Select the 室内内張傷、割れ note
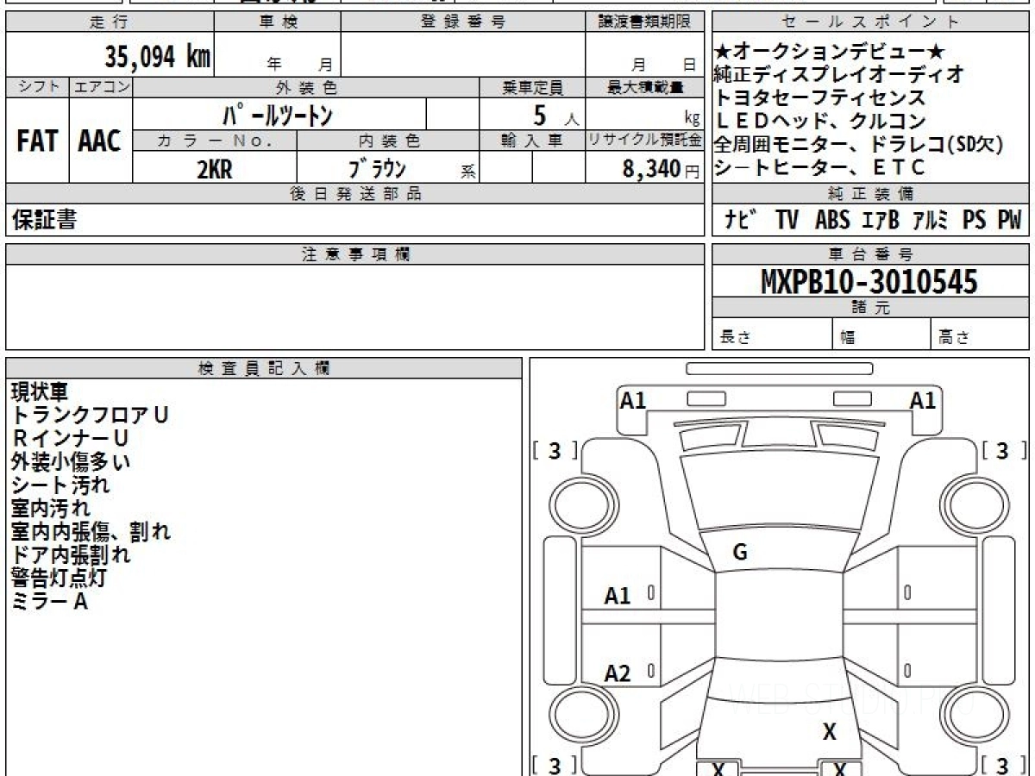 pyautogui.click(x=91, y=531)
